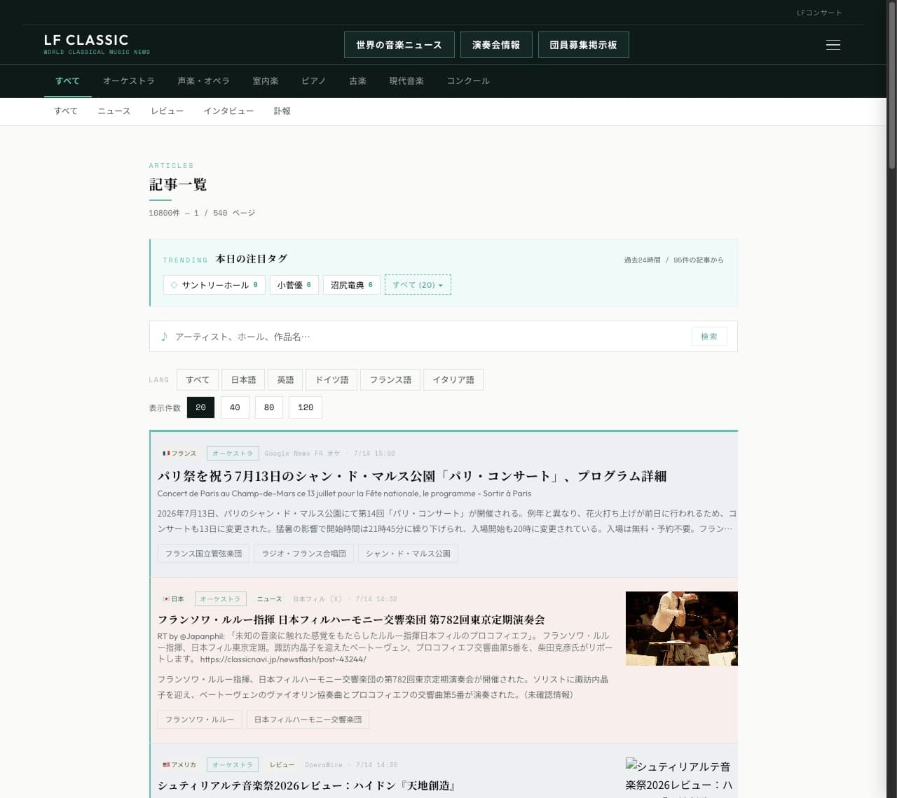Open the LFコンサート link

pos(819,13)
